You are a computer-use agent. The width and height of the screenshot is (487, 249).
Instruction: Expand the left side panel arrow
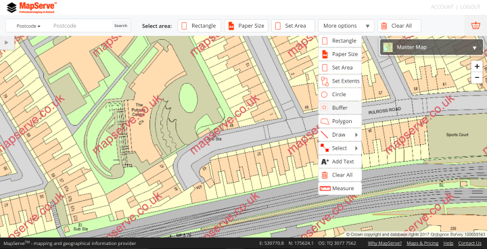(x=7, y=43)
